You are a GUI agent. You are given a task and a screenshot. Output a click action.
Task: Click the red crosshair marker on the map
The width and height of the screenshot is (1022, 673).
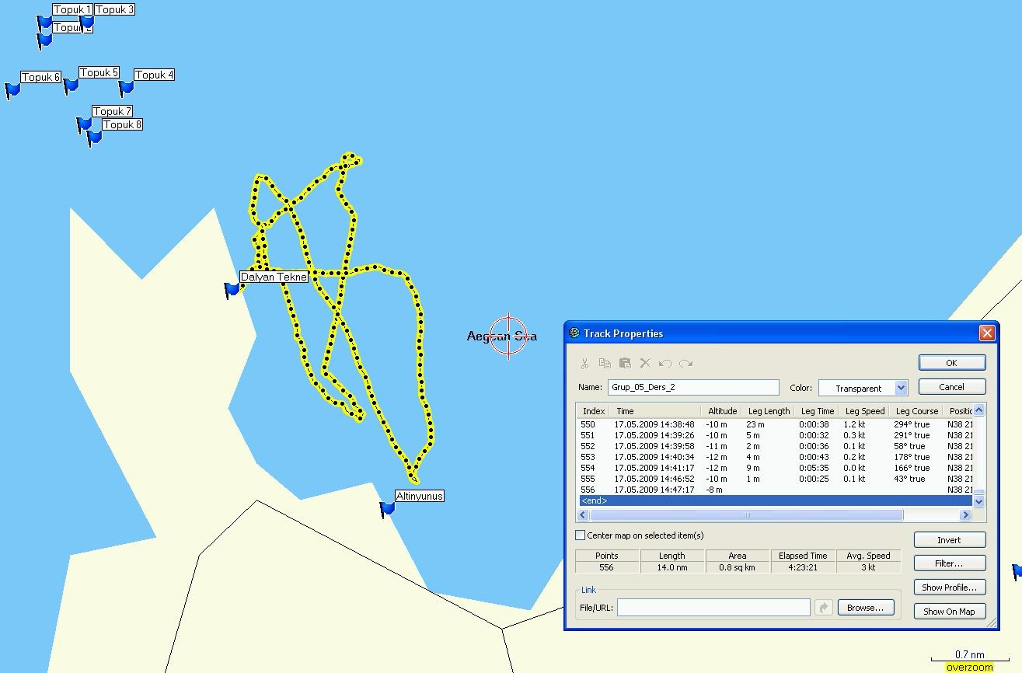[509, 336]
